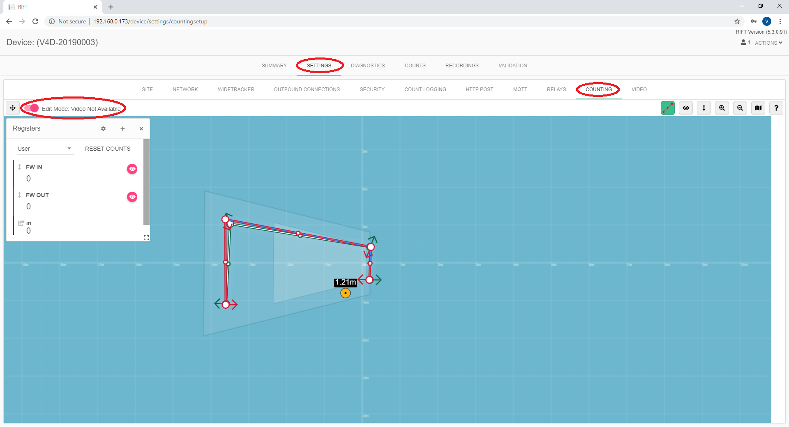Click the vertical arrows height tool
This screenshot has height=427, width=789.
pyautogui.click(x=704, y=108)
